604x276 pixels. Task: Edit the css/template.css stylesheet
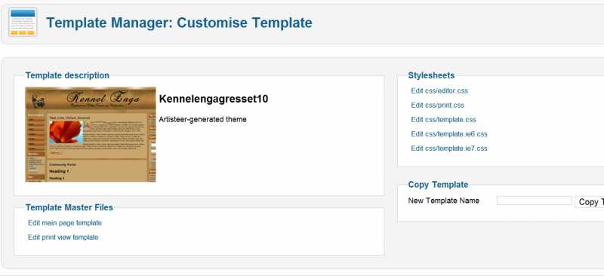click(x=443, y=119)
